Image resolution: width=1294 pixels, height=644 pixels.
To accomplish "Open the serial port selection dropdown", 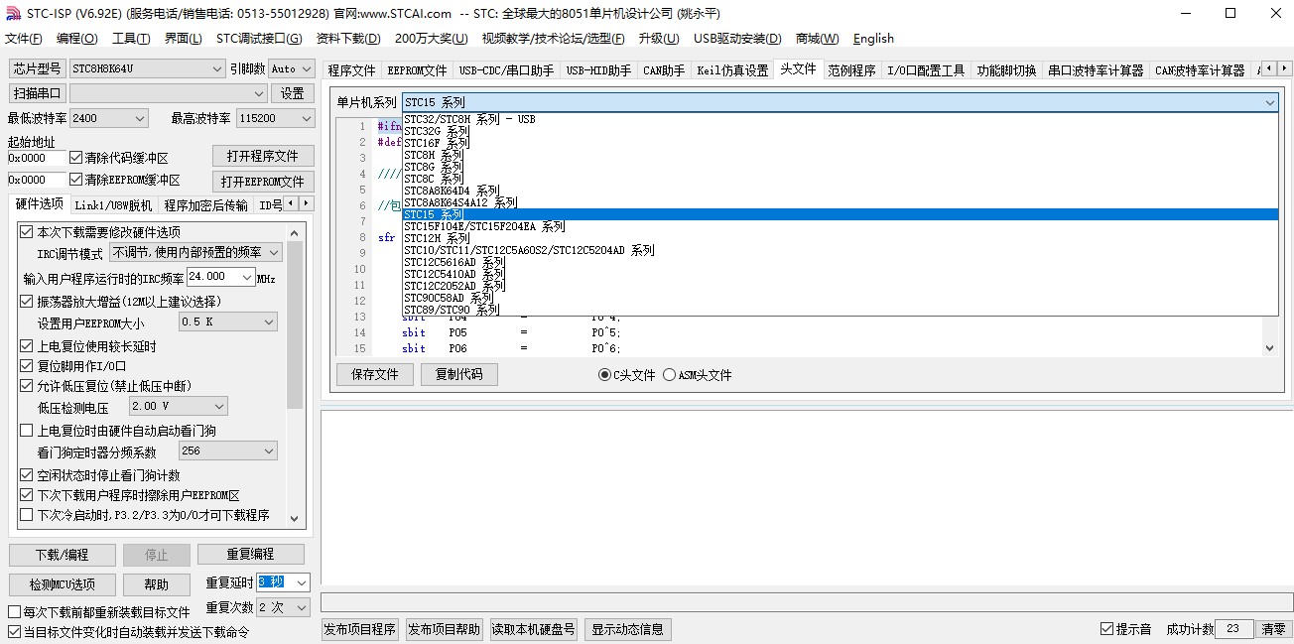I will point(169,93).
